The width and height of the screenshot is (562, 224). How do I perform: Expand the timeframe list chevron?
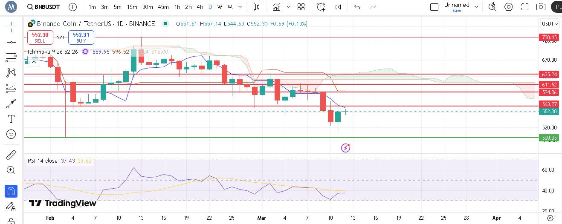240,7
